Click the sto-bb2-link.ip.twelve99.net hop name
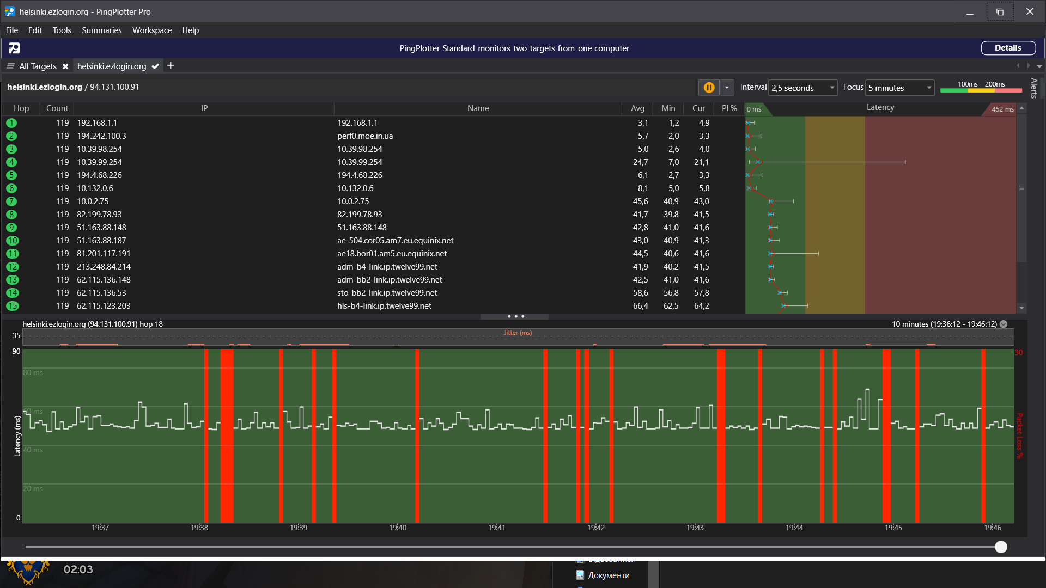Image resolution: width=1046 pixels, height=588 pixels. [387, 293]
